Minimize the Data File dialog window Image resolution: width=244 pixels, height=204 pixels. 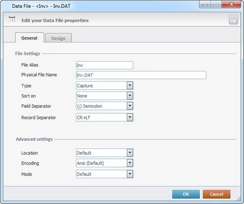205,5
